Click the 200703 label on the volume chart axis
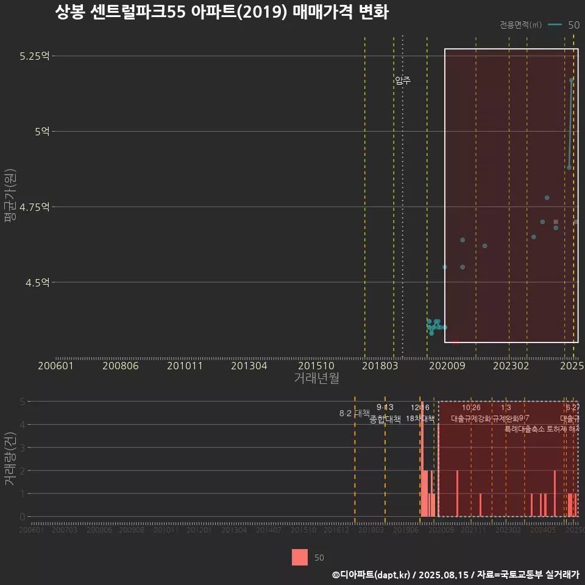 point(64,530)
